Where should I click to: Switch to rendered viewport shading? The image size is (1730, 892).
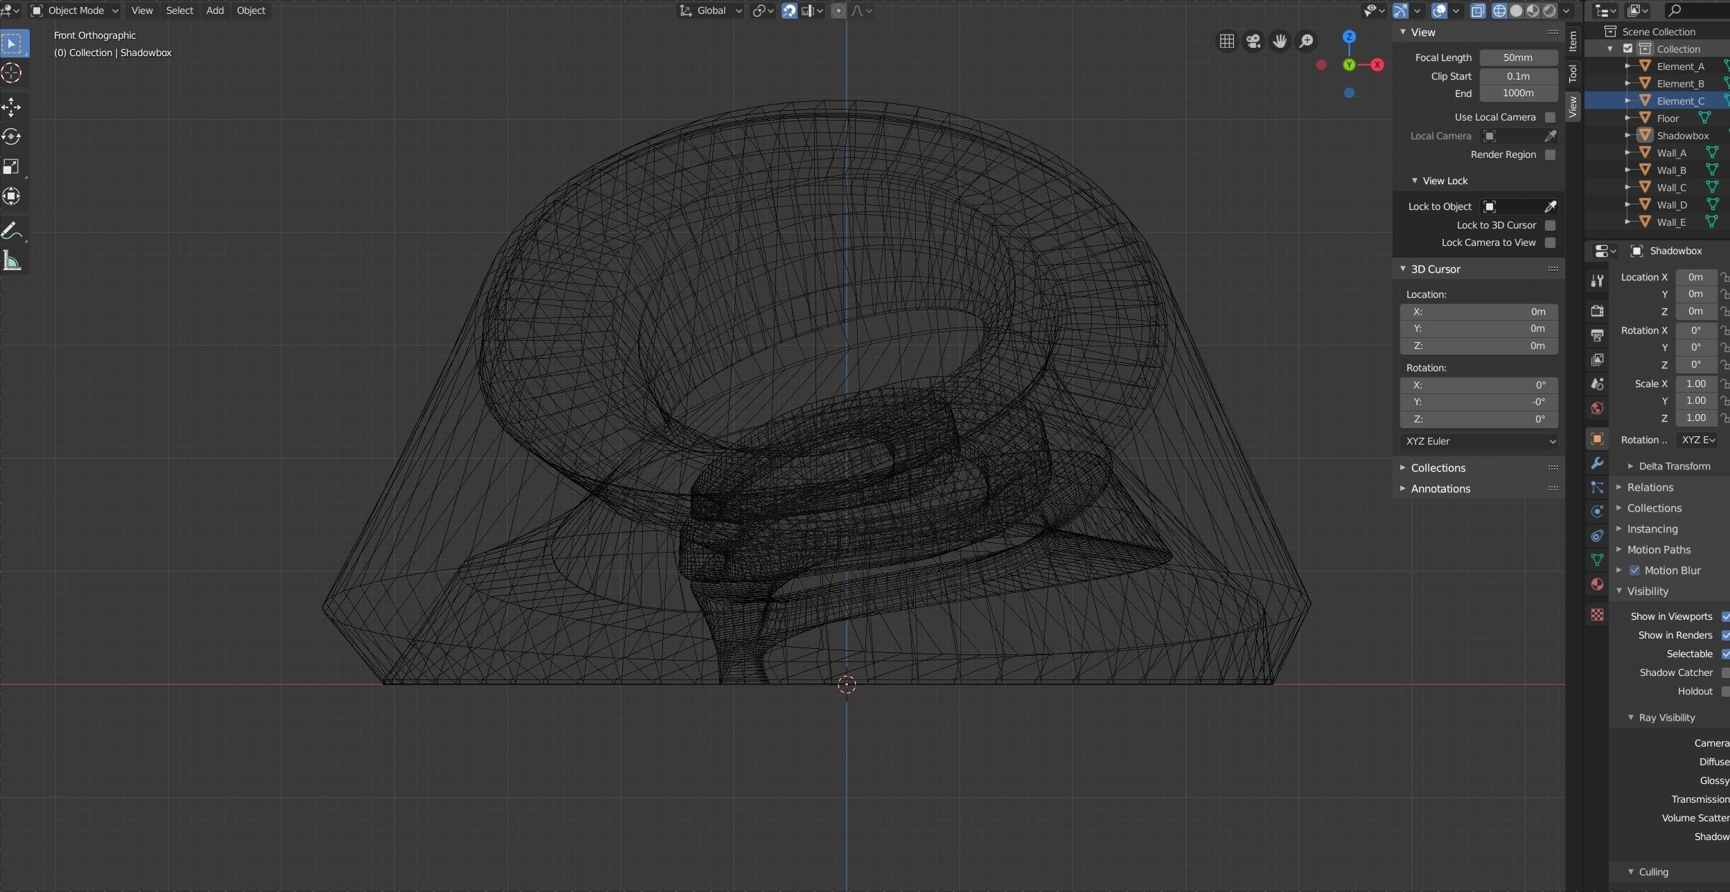[1549, 10]
